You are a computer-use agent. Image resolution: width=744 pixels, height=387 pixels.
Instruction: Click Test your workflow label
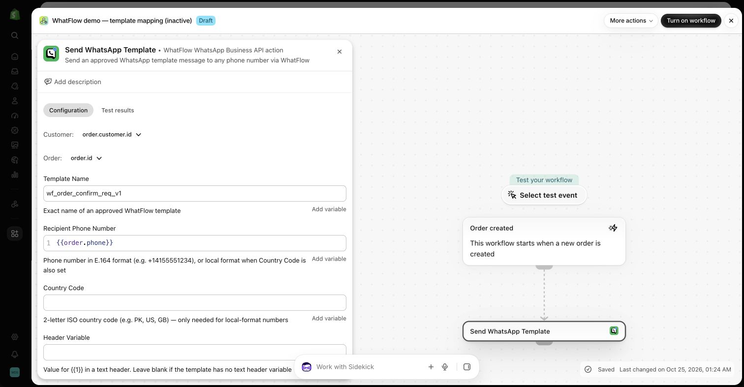point(544,180)
